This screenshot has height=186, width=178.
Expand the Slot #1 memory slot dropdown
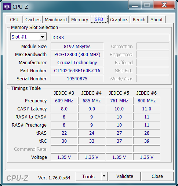pyautogui.click(x=42, y=37)
